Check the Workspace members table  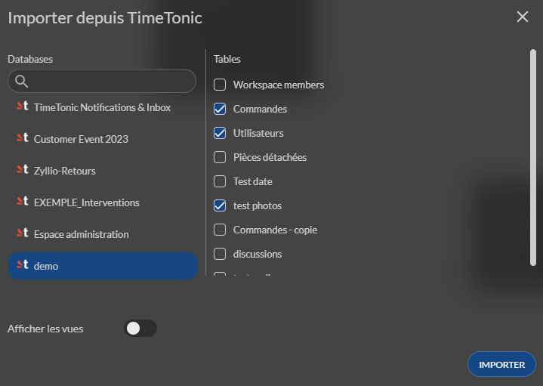220,85
